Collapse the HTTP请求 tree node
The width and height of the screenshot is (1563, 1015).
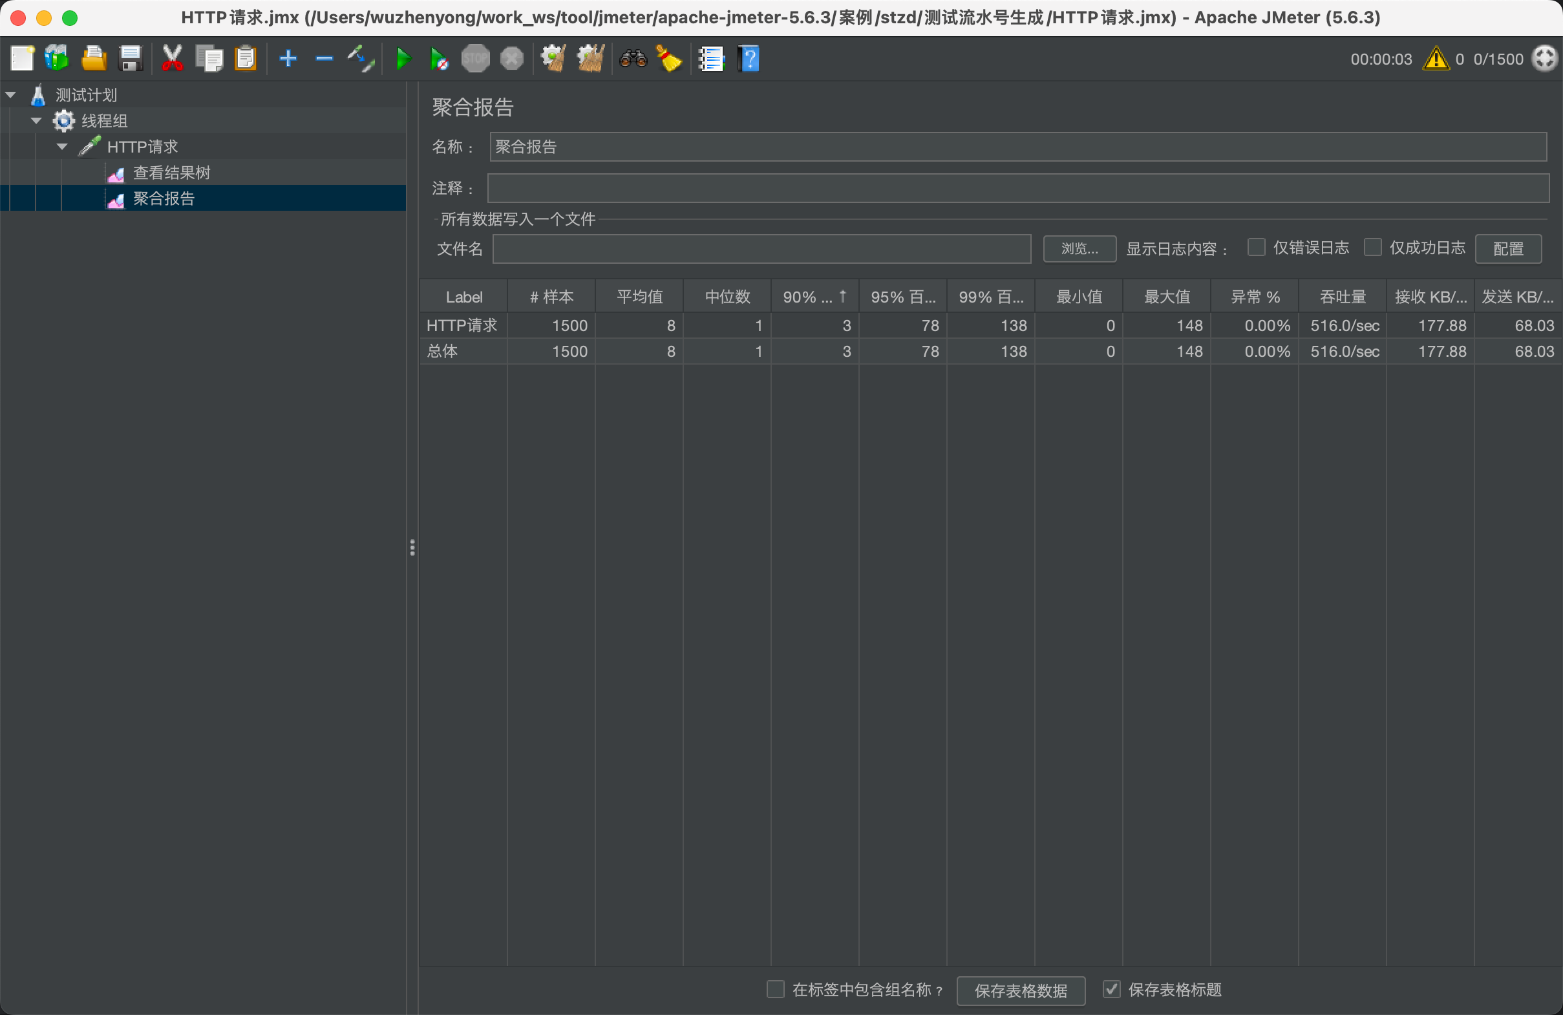[x=62, y=147]
